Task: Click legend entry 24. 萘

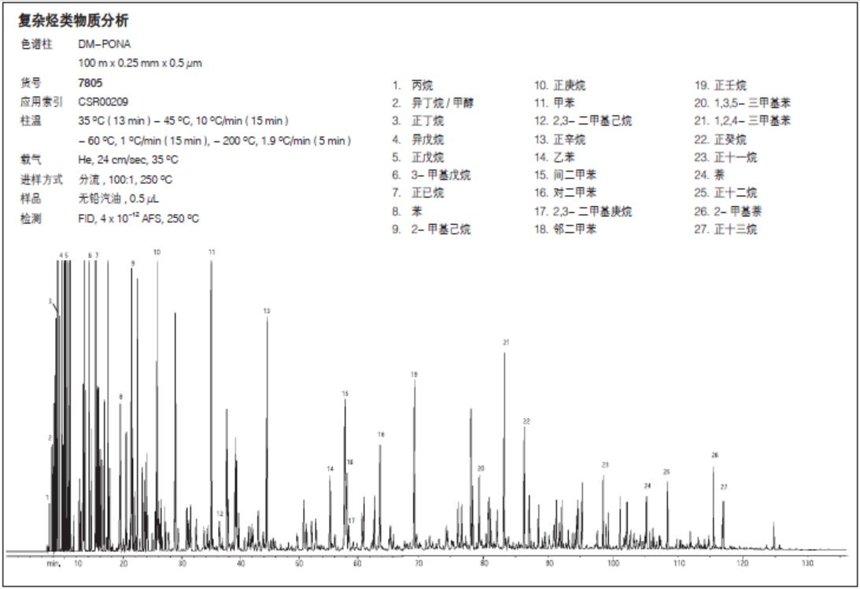Action: 710,175
